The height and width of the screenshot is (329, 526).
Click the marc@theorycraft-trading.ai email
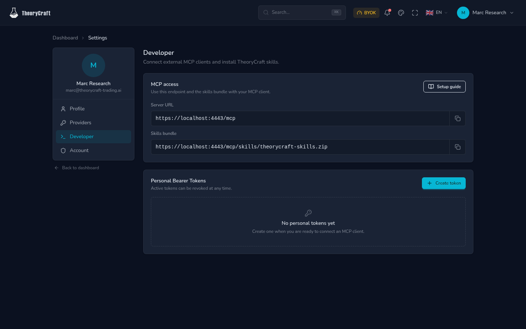[x=94, y=90]
